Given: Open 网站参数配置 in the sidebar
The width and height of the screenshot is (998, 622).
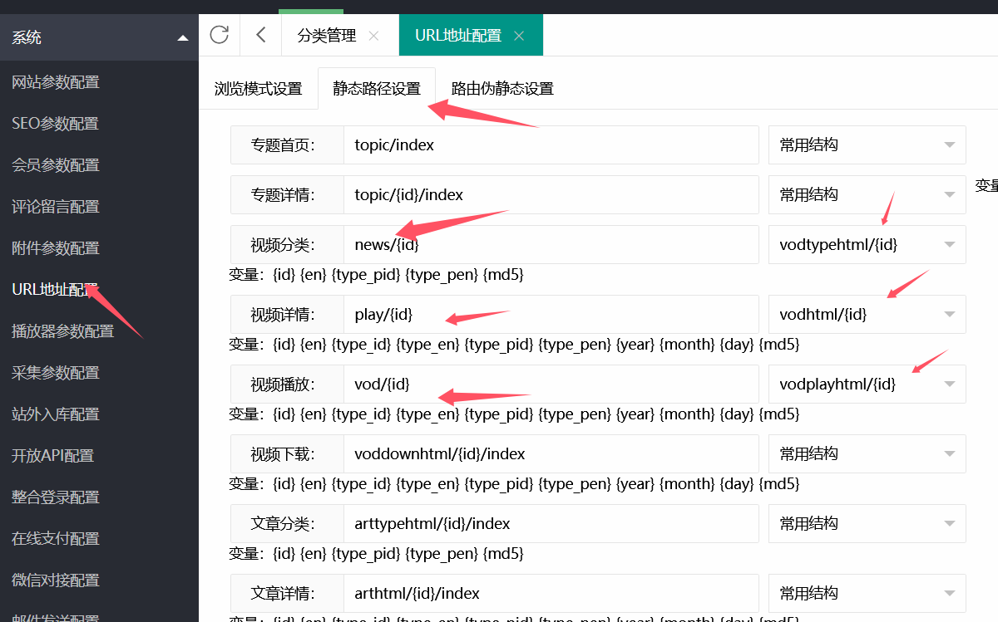Looking at the screenshot, I should tap(56, 82).
